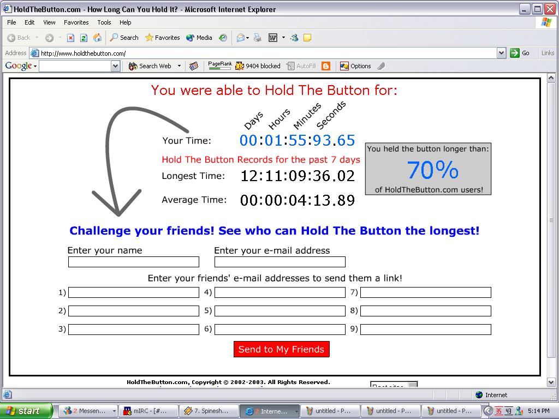Click the Blogger icon in Google toolbar
The height and width of the screenshot is (419, 559).
coord(326,66)
